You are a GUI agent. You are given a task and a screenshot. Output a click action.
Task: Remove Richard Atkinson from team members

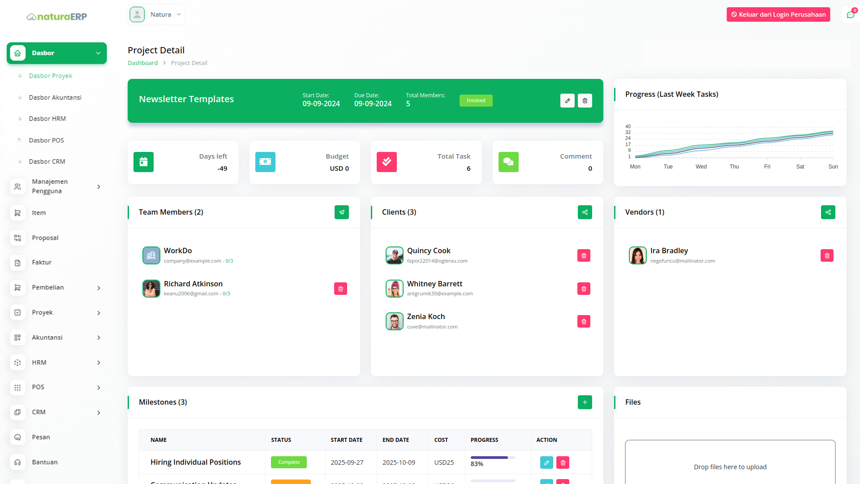pyautogui.click(x=340, y=289)
